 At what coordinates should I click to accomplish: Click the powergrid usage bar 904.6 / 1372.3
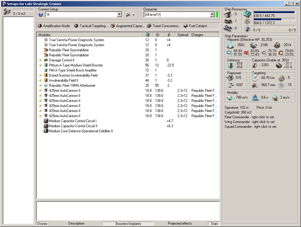[274, 19]
